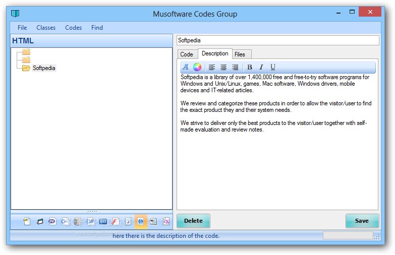The height and width of the screenshot is (255, 395).
Task: Open the File menu
Action: 22,28
